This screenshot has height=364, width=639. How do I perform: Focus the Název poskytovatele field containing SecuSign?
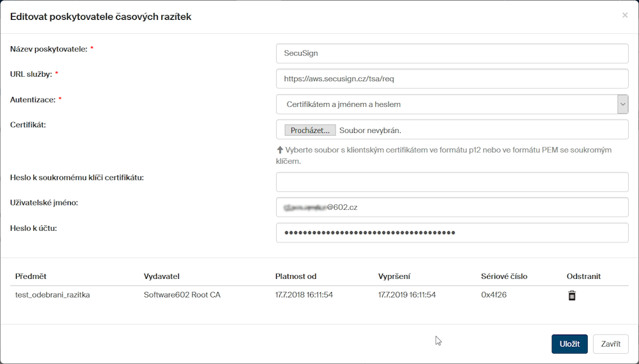click(x=452, y=54)
